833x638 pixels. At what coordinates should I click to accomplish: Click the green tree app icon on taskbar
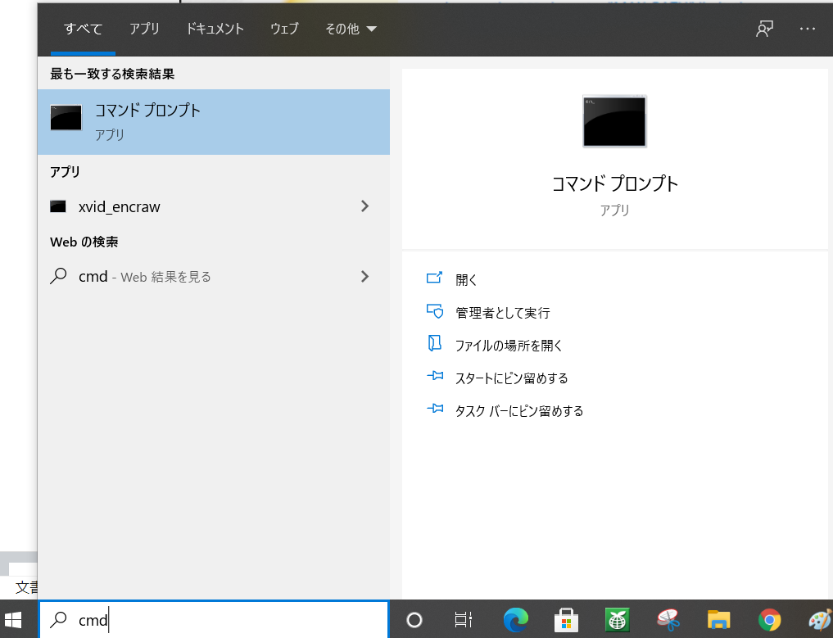click(617, 620)
